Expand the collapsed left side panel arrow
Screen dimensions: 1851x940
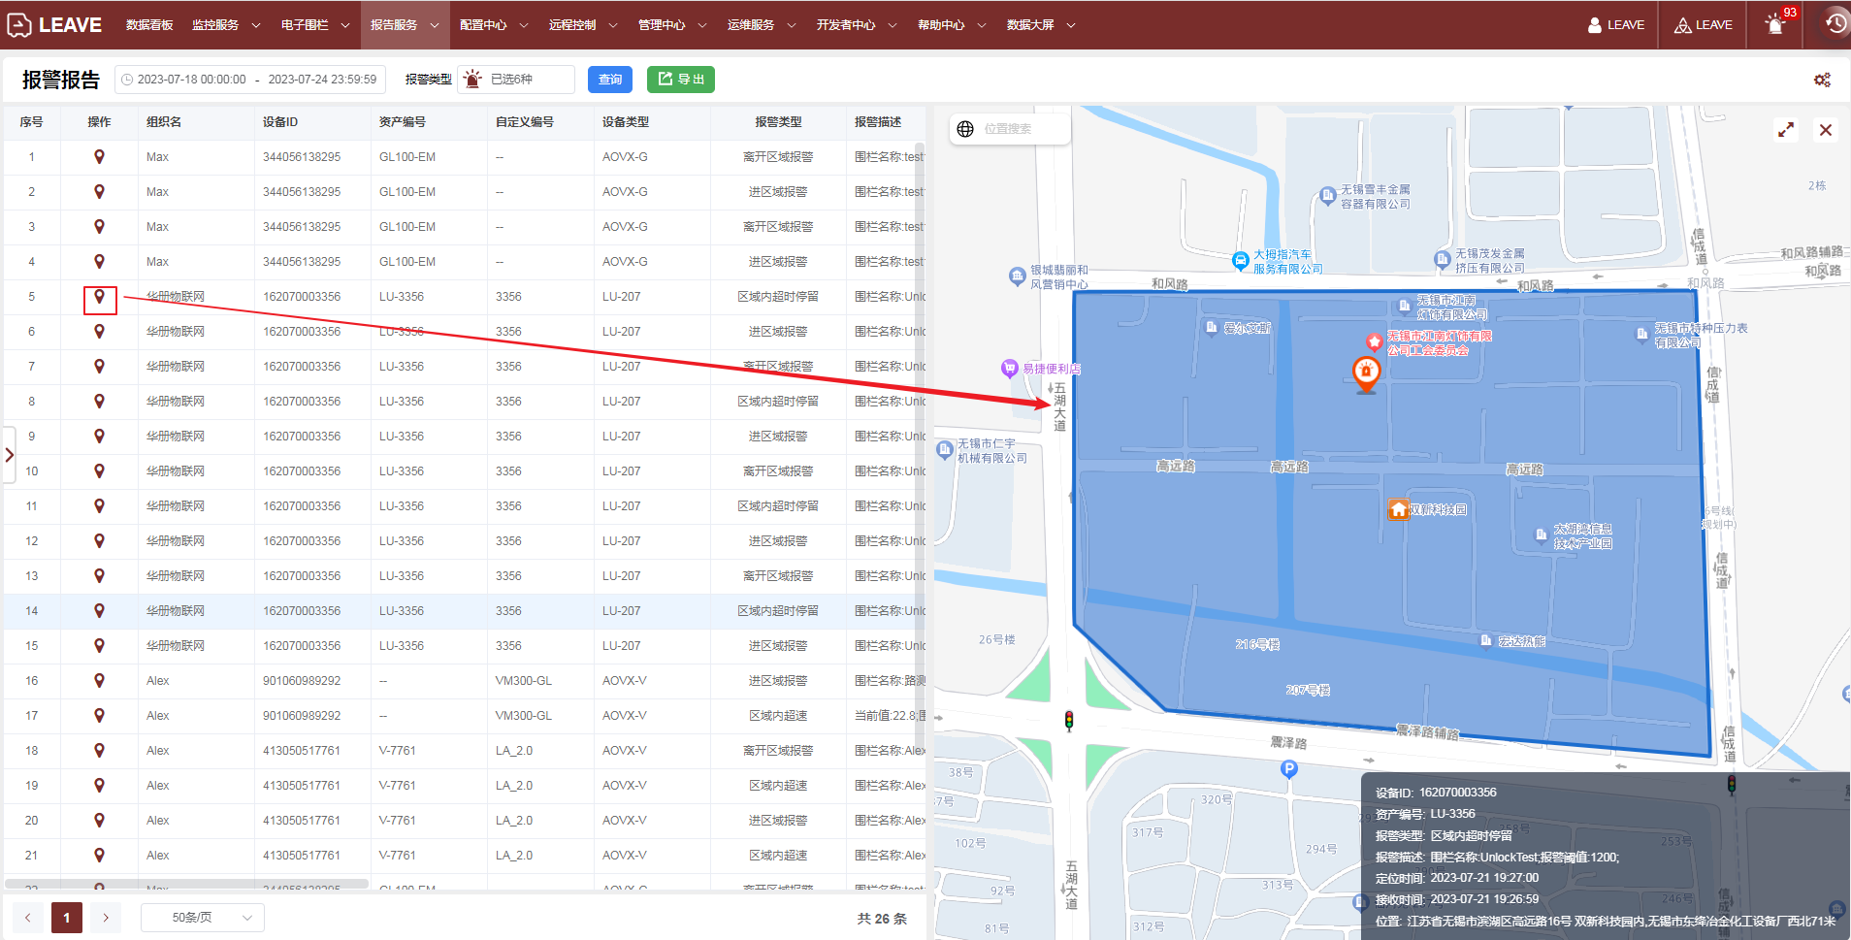[x=10, y=455]
